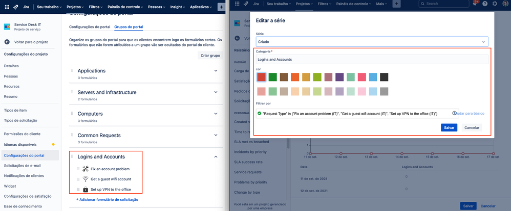
Task: Open the notifications bell with 9+ badge
Action: point(475,4)
